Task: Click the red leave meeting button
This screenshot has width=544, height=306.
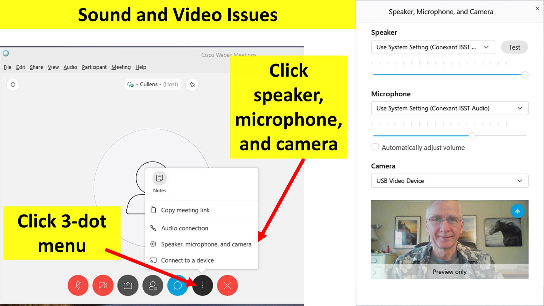Action: coord(228,285)
